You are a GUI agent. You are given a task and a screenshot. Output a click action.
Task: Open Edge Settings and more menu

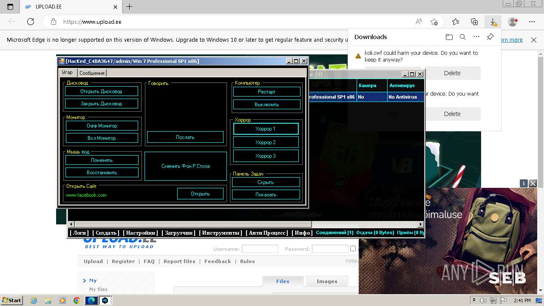pyautogui.click(x=532, y=22)
